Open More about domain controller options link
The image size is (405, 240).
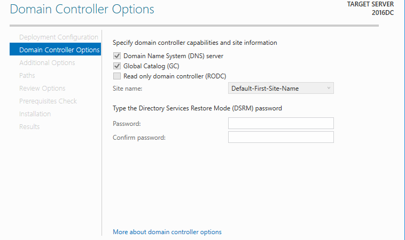click(x=167, y=232)
